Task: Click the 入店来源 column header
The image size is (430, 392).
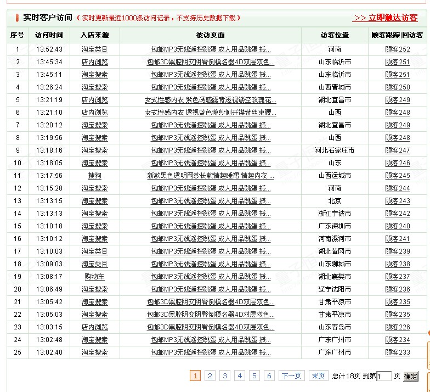Action: pos(94,35)
